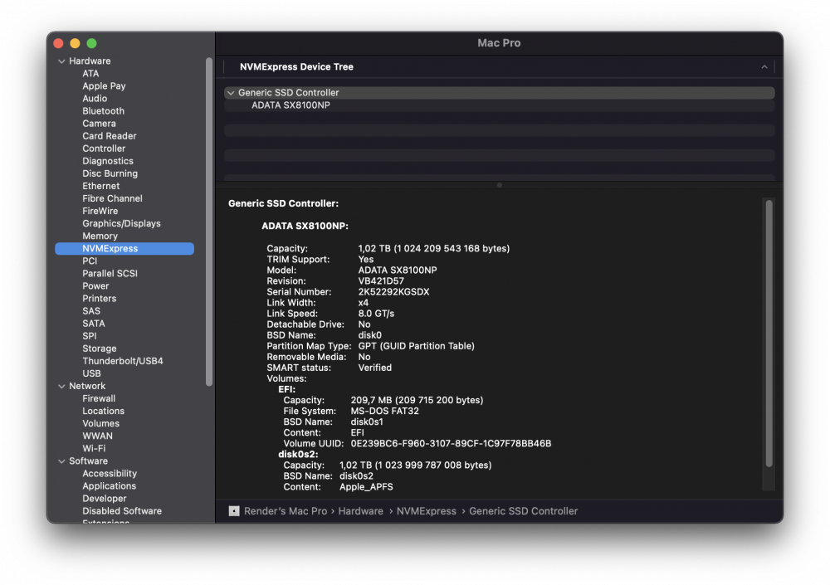The width and height of the screenshot is (830, 585).
Task: Collapse the Hardware section in sidebar
Action: coord(61,61)
